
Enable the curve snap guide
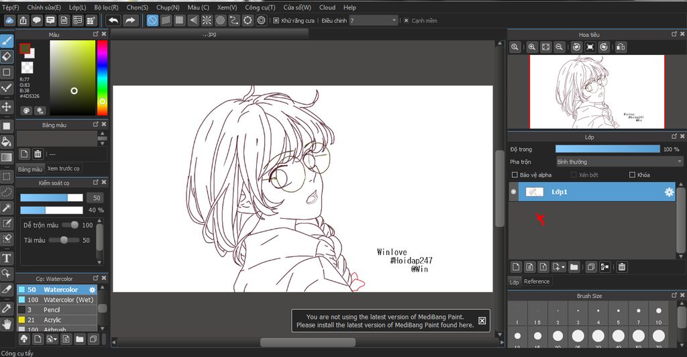click(x=234, y=20)
